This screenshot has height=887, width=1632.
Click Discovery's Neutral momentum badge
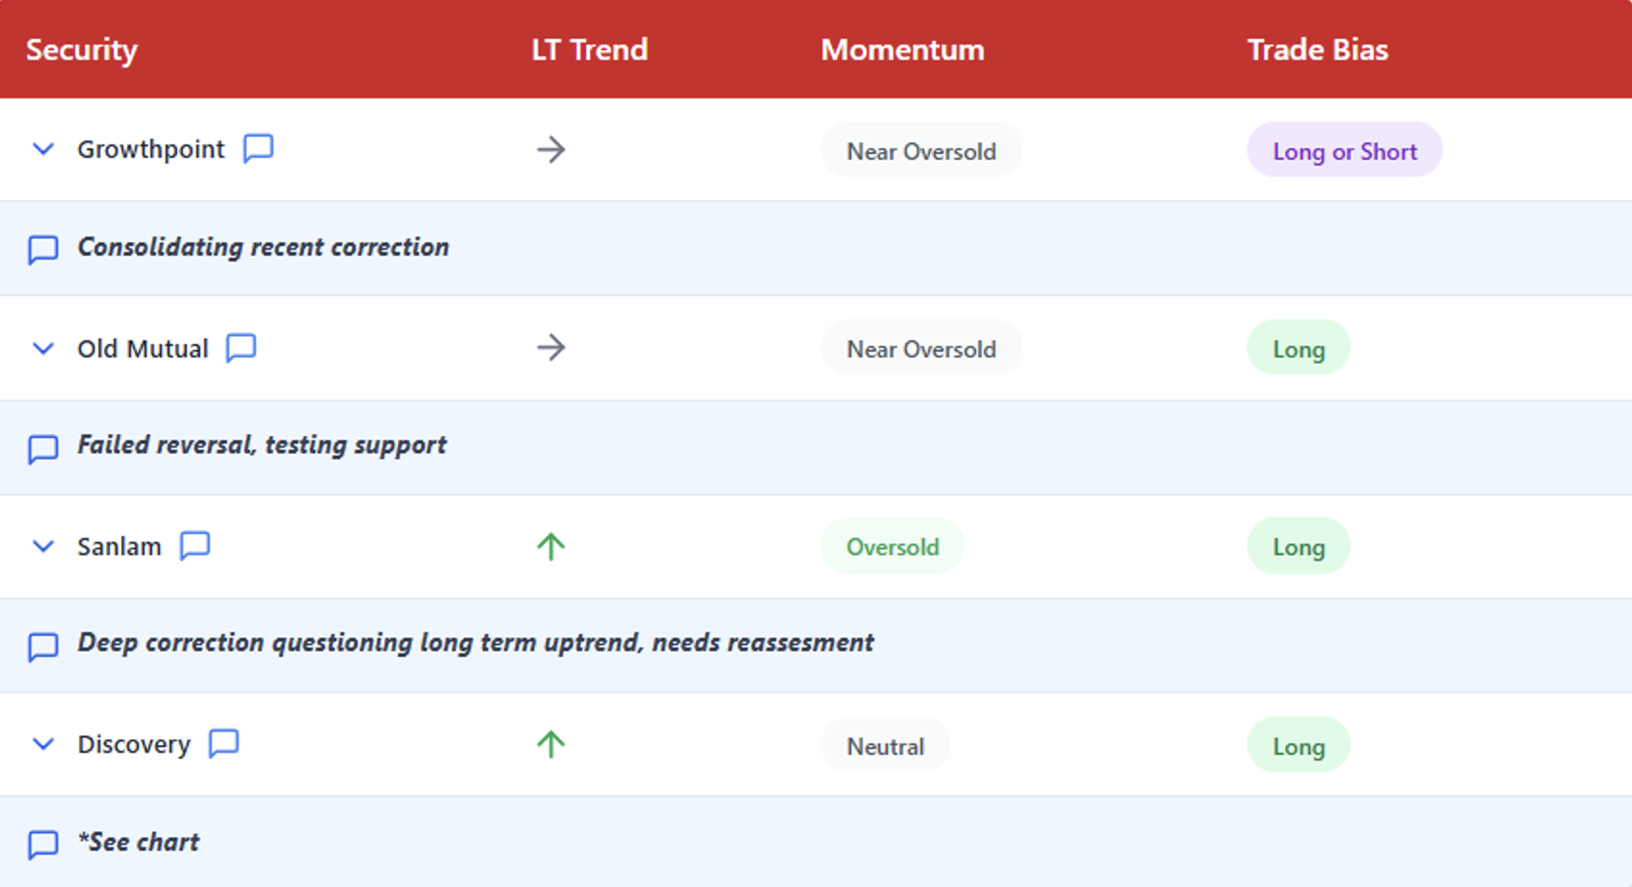(x=885, y=746)
